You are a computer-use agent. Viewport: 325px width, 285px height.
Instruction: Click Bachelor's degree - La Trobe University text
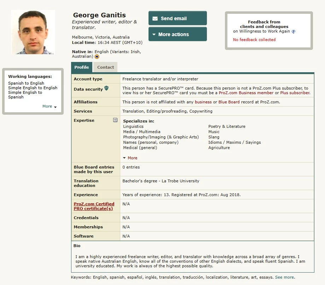[161, 181]
